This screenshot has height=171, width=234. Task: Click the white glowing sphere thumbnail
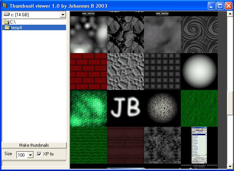(199, 71)
